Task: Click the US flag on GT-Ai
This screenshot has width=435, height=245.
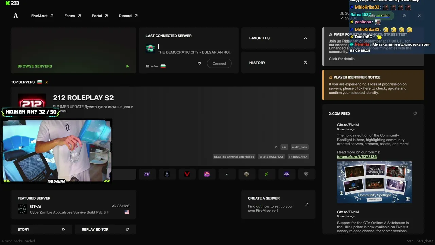Action: click(127, 212)
